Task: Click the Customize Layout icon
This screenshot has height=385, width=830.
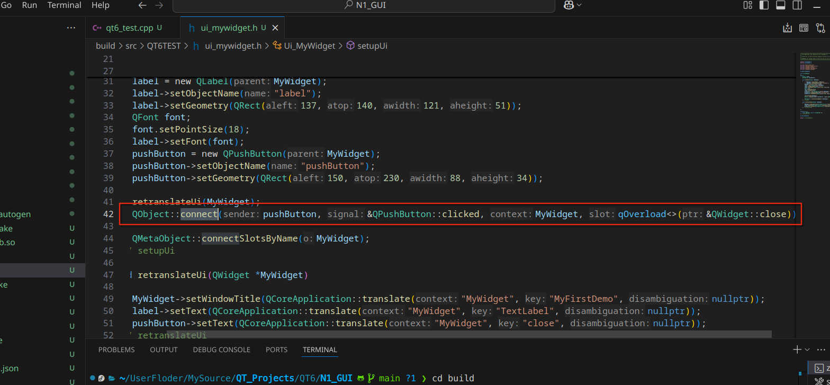Action: (x=748, y=5)
